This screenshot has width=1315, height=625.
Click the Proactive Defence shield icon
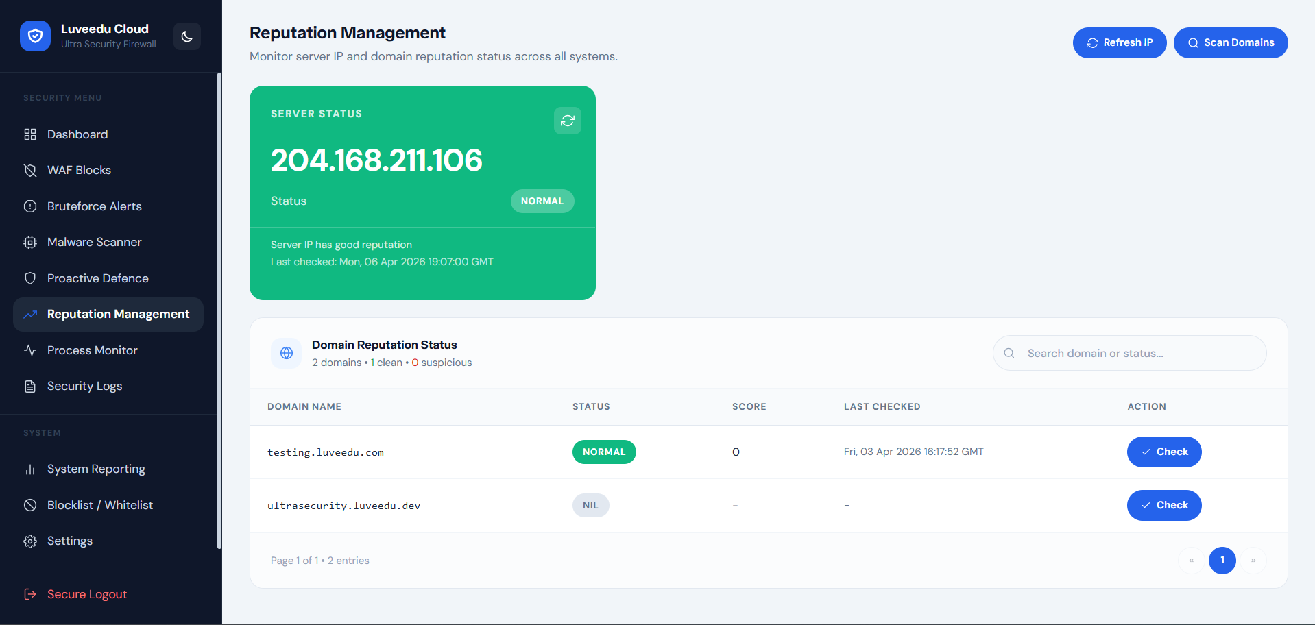[x=30, y=278]
